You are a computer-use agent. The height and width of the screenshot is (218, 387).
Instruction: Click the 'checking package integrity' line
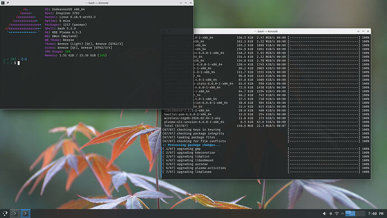click(x=193, y=134)
